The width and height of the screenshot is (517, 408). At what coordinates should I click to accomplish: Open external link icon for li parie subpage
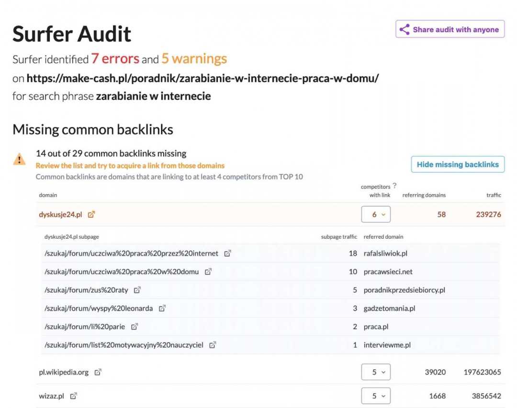[135, 326]
